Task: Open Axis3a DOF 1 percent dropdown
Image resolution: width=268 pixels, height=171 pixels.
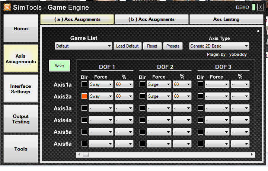Action: [124, 108]
